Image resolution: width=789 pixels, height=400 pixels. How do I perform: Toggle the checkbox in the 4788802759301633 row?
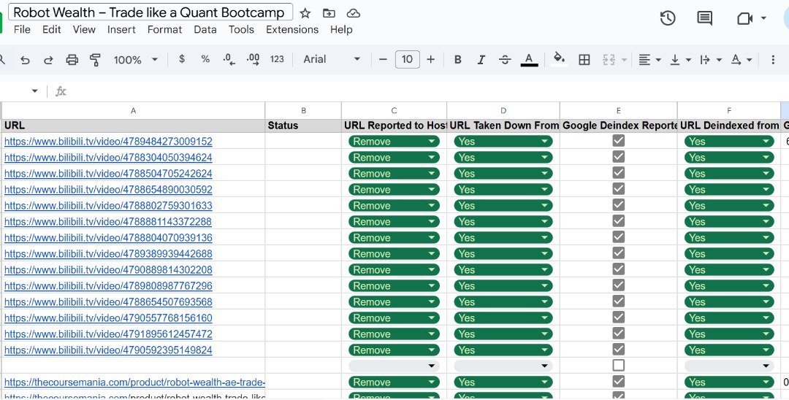coord(619,205)
